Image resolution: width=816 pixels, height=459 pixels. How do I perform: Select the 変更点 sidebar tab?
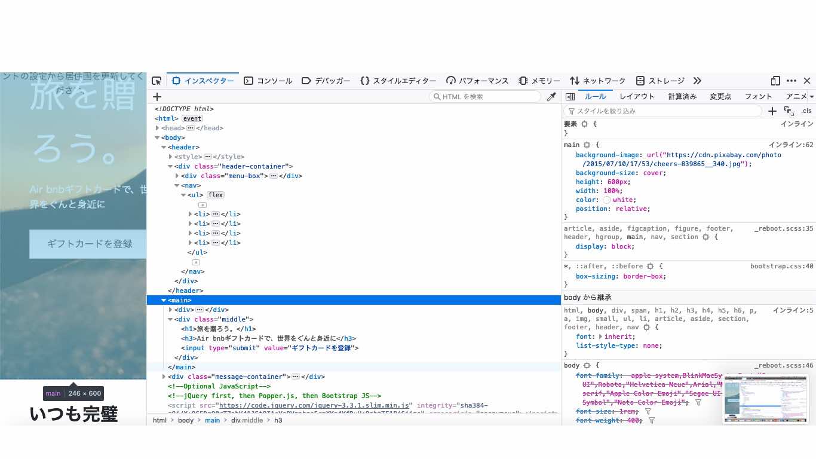[720, 97]
